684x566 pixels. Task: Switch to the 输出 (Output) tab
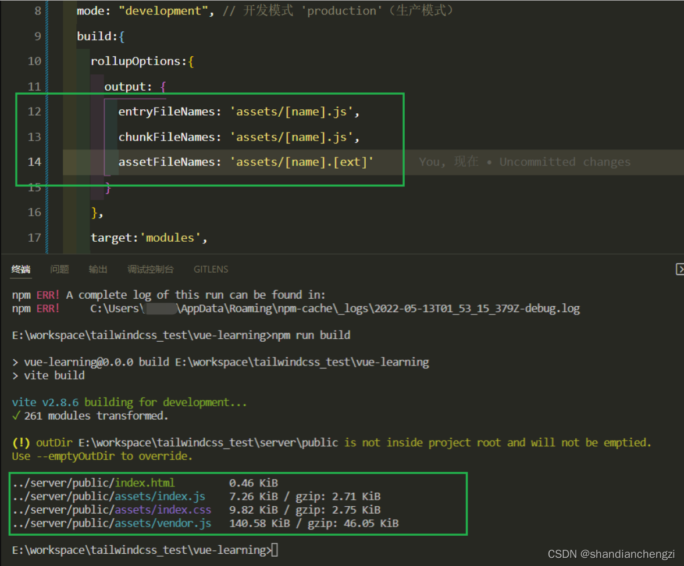click(98, 269)
